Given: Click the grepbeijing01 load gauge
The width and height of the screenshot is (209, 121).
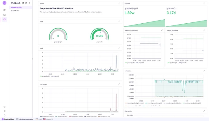Looking at the screenshot, I should [58, 34].
